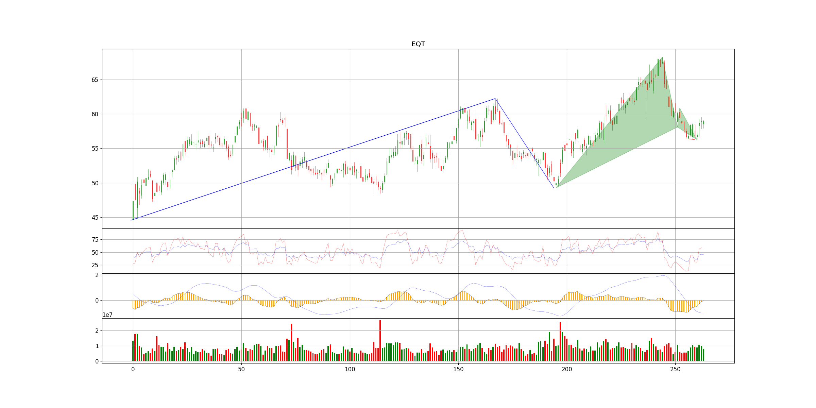The width and height of the screenshot is (816, 408).
Task: Click the 75 label on RSI panel
Action: point(95,240)
